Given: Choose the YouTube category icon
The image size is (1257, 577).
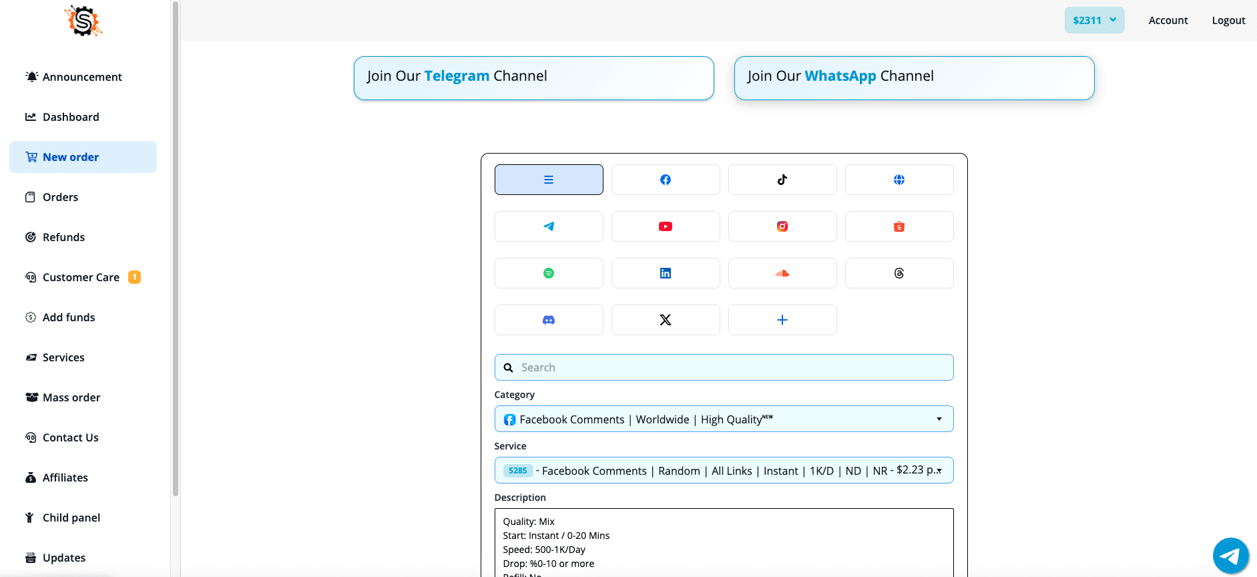Looking at the screenshot, I should tap(665, 226).
